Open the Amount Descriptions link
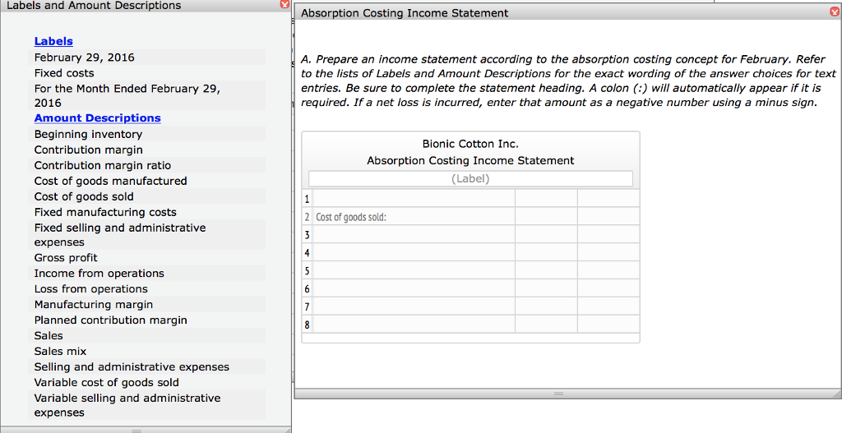This screenshot has height=433, width=842. click(x=97, y=118)
